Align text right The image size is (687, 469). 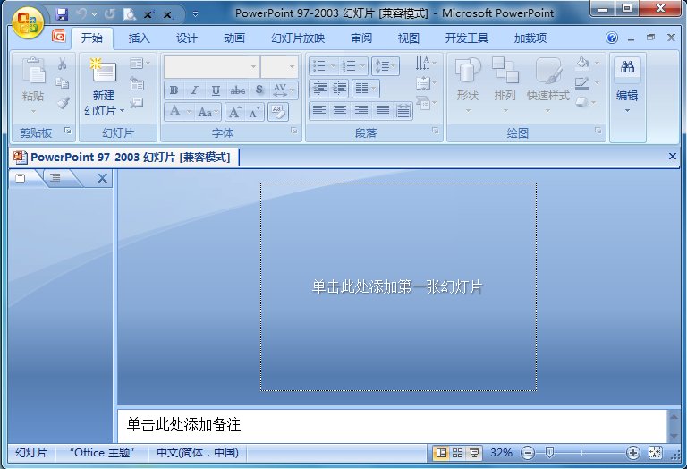point(361,110)
